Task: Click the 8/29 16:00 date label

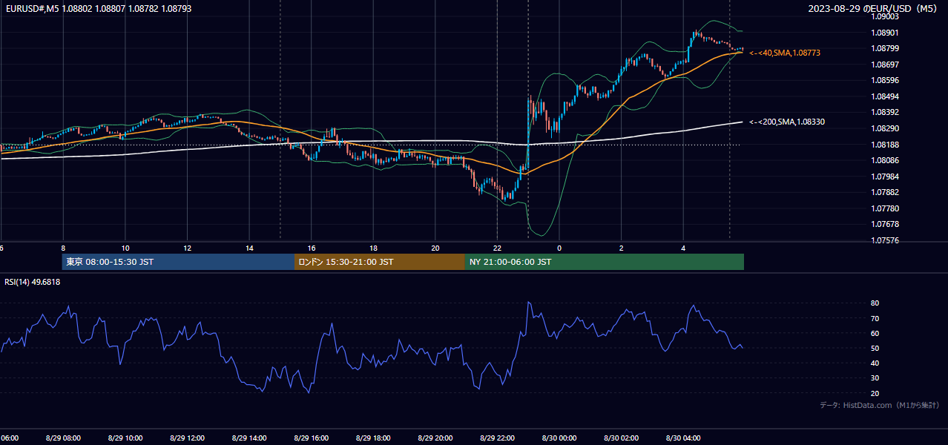Action: point(311,438)
